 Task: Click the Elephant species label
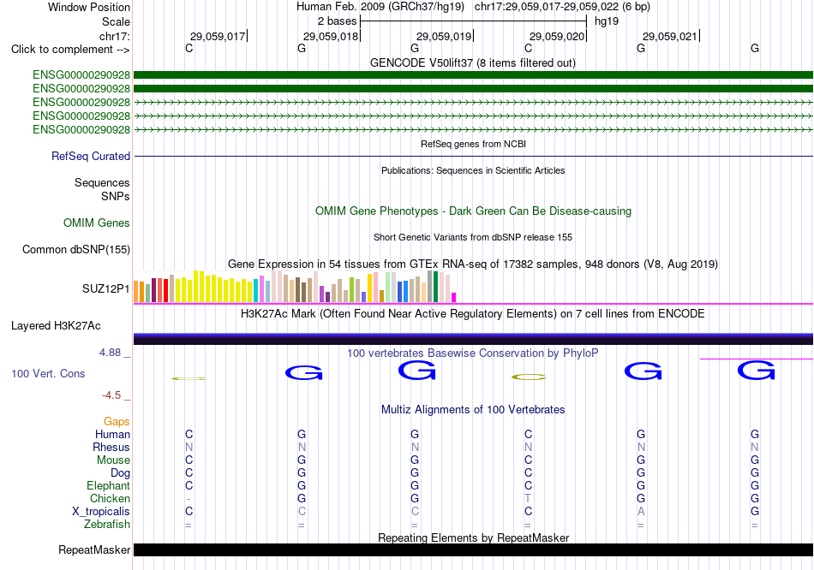(108, 485)
